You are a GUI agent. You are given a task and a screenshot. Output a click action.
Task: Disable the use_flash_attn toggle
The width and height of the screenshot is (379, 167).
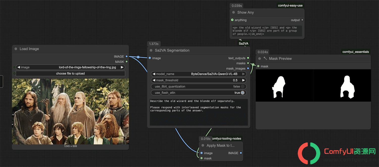tap(243, 93)
